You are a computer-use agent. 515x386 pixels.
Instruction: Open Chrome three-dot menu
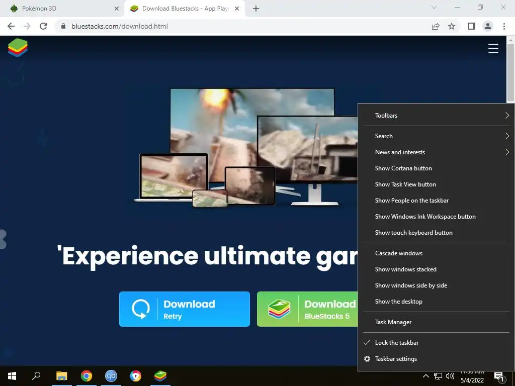504,26
